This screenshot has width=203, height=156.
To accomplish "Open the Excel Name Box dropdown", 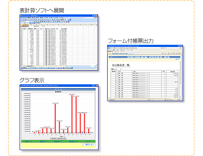I will pyautogui.click(x=30, y=23).
